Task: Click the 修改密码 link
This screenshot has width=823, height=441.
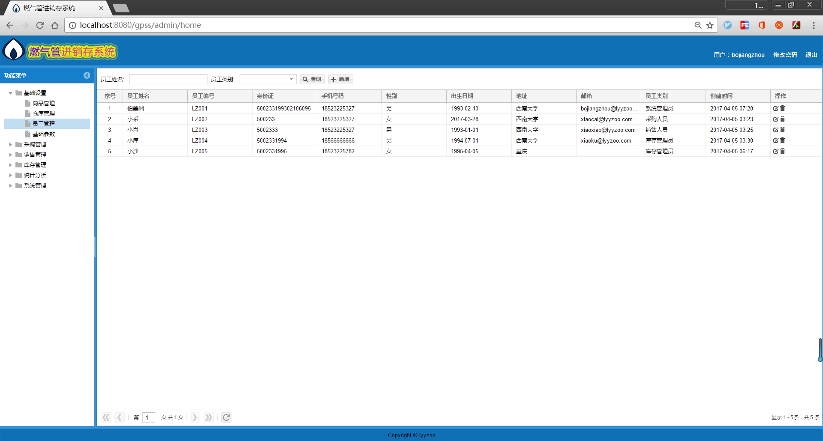Action: pos(785,55)
